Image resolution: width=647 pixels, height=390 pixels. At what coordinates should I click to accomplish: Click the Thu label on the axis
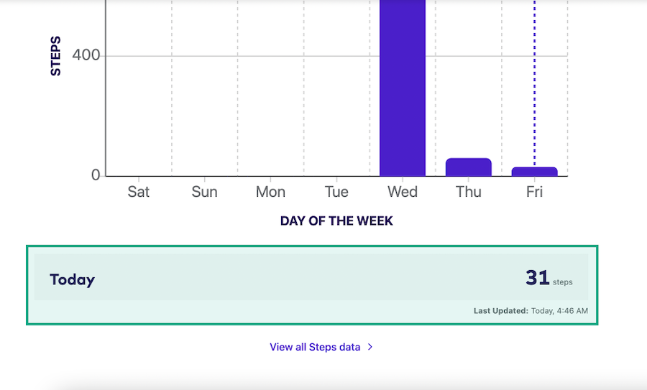(468, 192)
